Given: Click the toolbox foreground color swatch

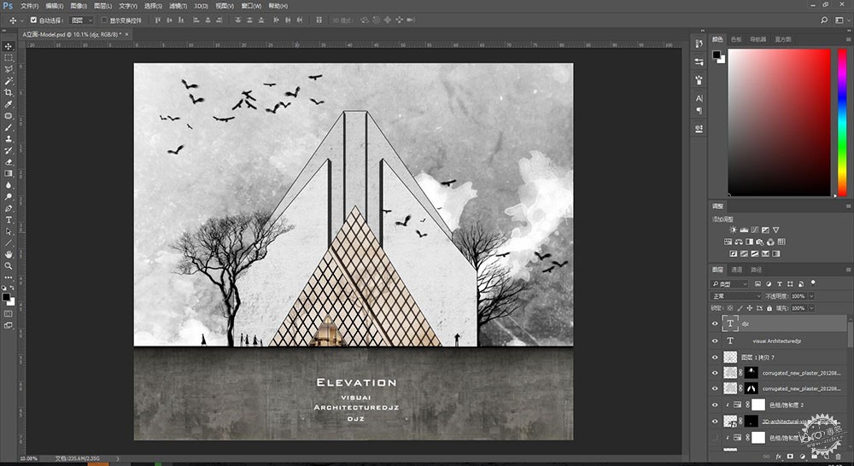Looking at the screenshot, I should (6, 297).
